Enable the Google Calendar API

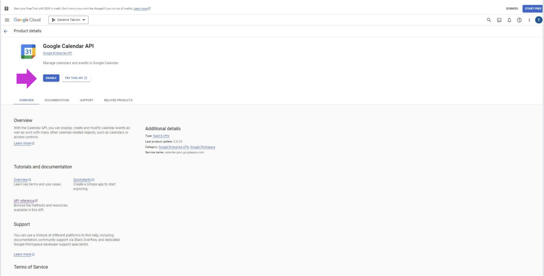click(x=51, y=78)
